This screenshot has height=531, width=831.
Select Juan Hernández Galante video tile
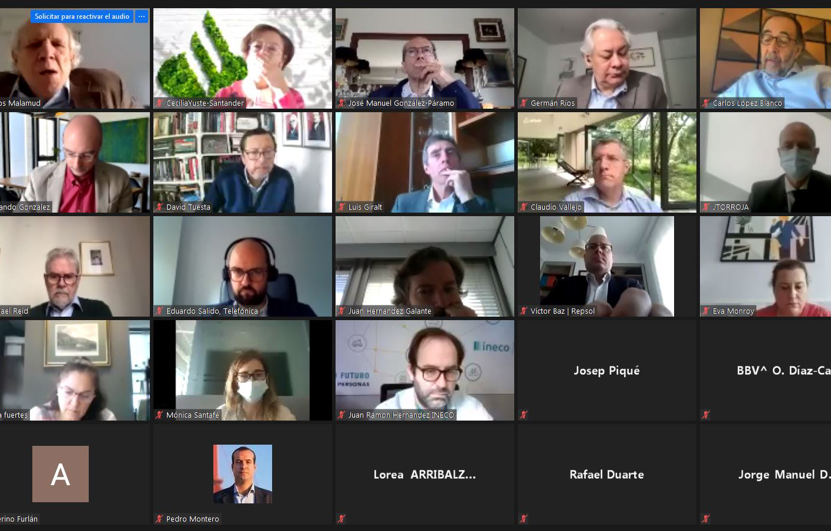coord(425,266)
